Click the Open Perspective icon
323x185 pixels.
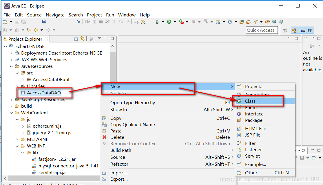pos(285,30)
